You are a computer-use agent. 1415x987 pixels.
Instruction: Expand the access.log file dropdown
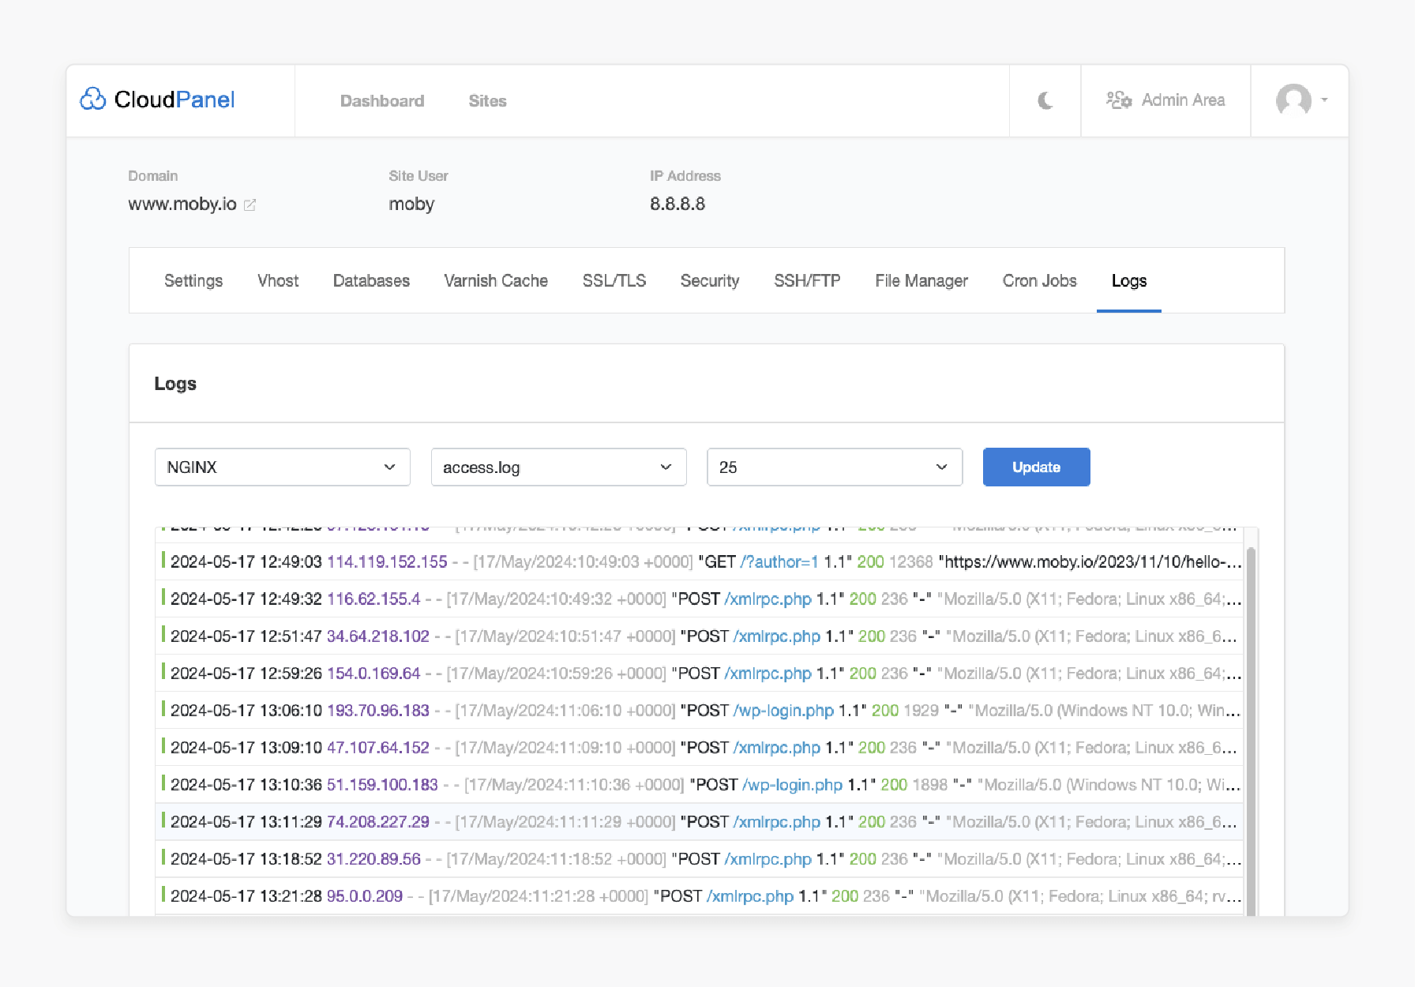pyautogui.click(x=559, y=467)
